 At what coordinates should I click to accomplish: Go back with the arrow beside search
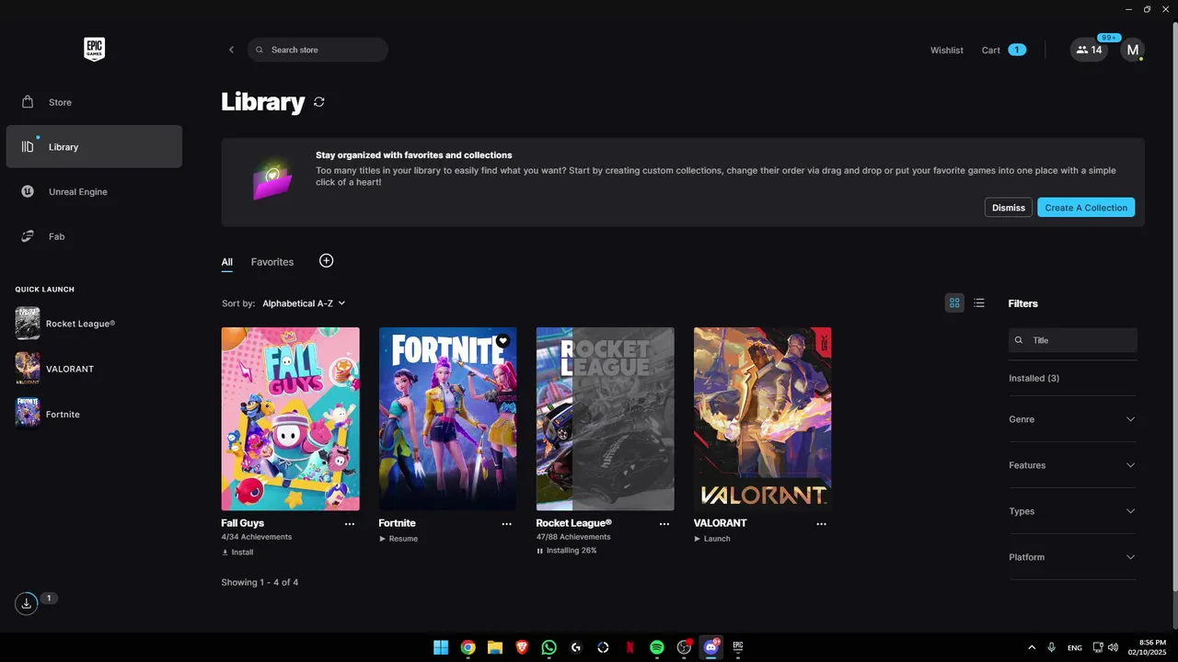tap(231, 50)
